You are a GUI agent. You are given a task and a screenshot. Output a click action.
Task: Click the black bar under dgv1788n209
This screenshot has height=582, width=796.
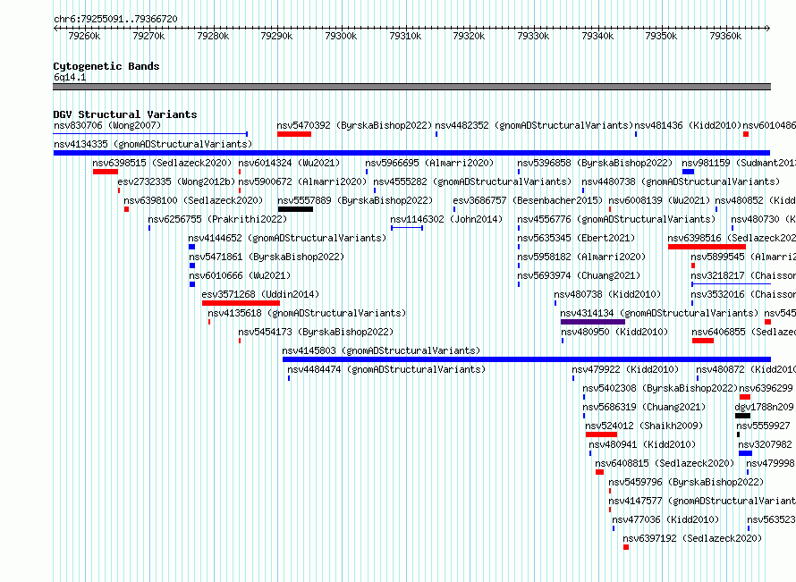coord(742,416)
